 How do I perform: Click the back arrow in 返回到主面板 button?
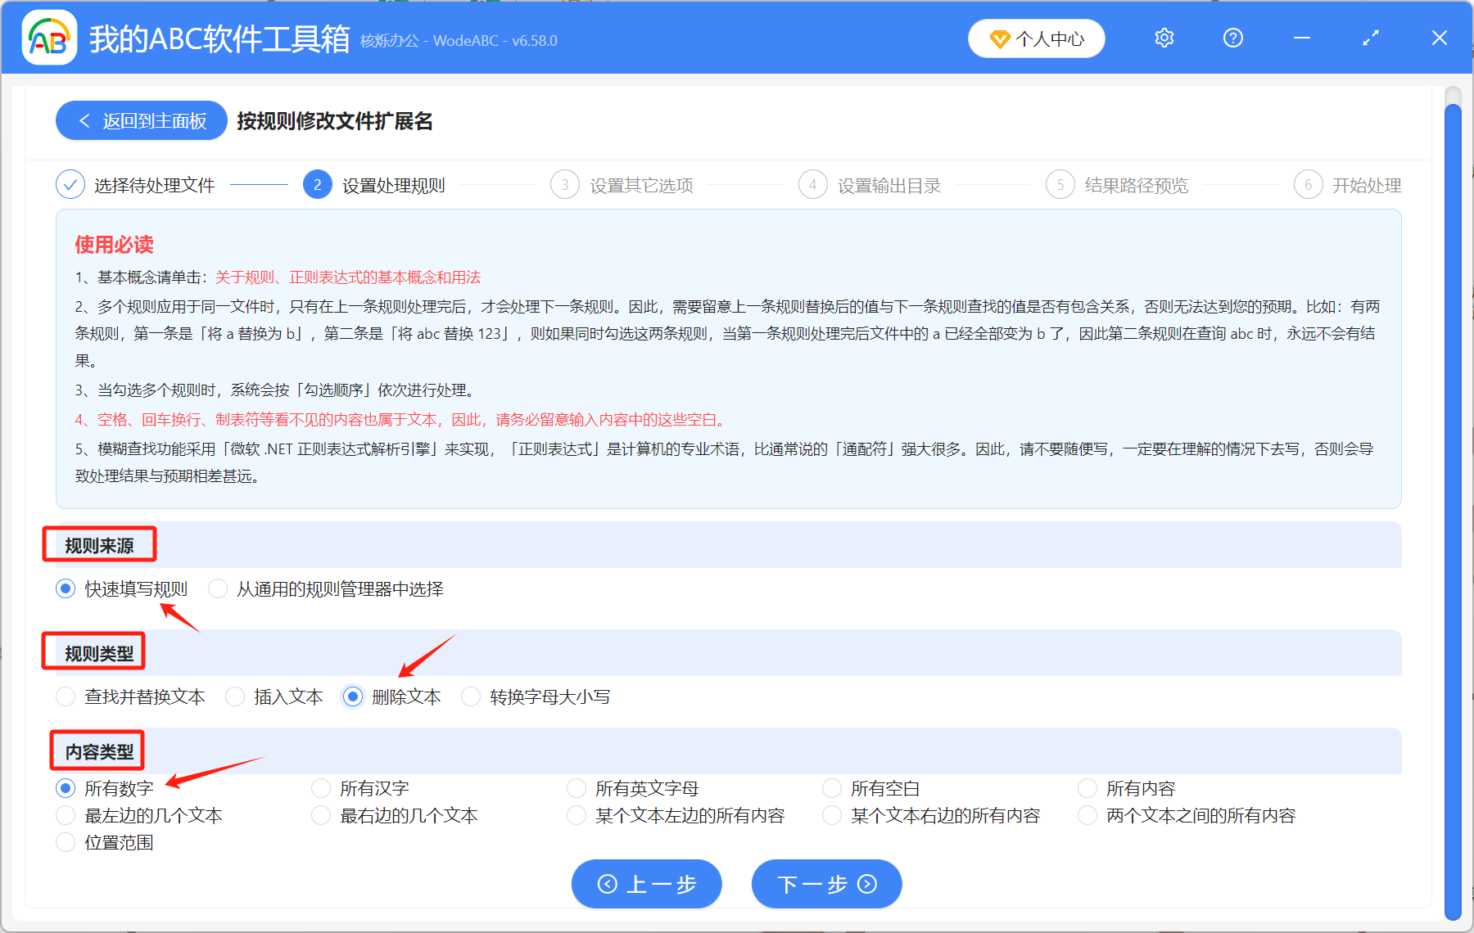(84, 120)
